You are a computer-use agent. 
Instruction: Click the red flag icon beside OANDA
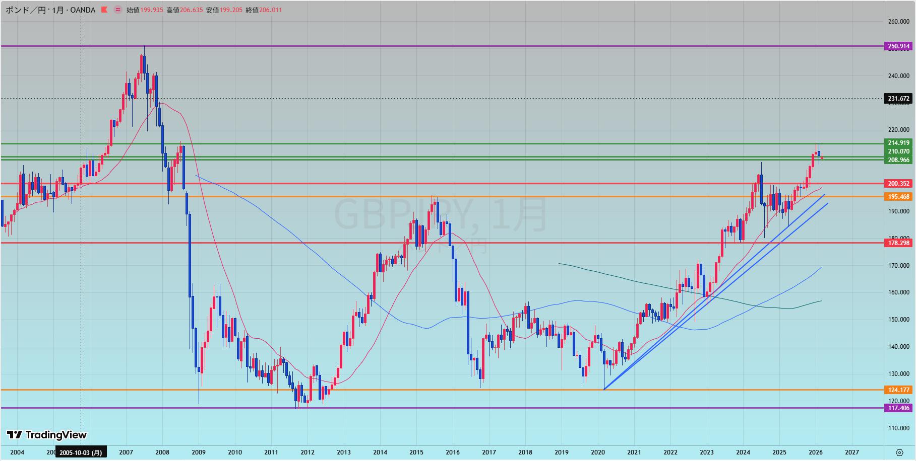104,10
